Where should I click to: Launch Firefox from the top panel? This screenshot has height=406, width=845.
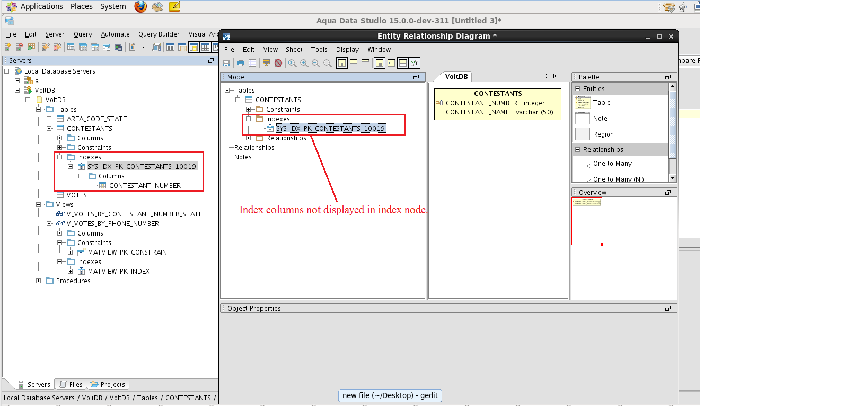tap(140, 6)
